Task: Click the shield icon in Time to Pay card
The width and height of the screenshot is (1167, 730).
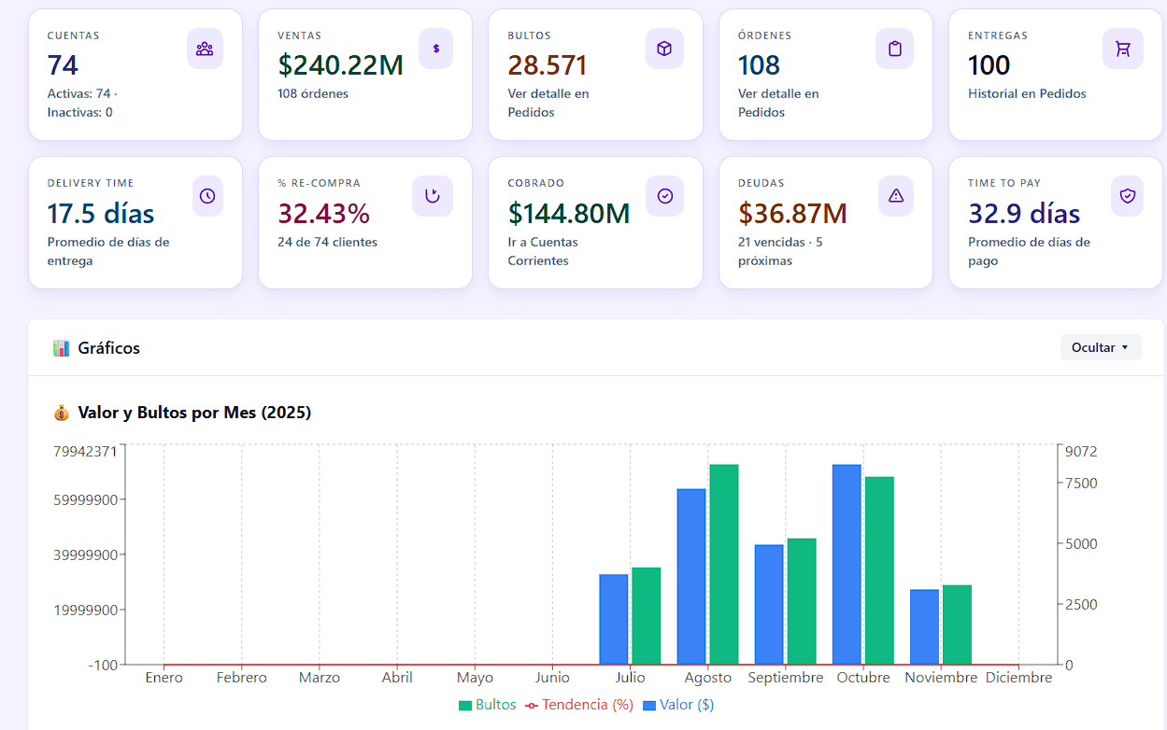Action: pyautogui.click(x=1127, y=196)
